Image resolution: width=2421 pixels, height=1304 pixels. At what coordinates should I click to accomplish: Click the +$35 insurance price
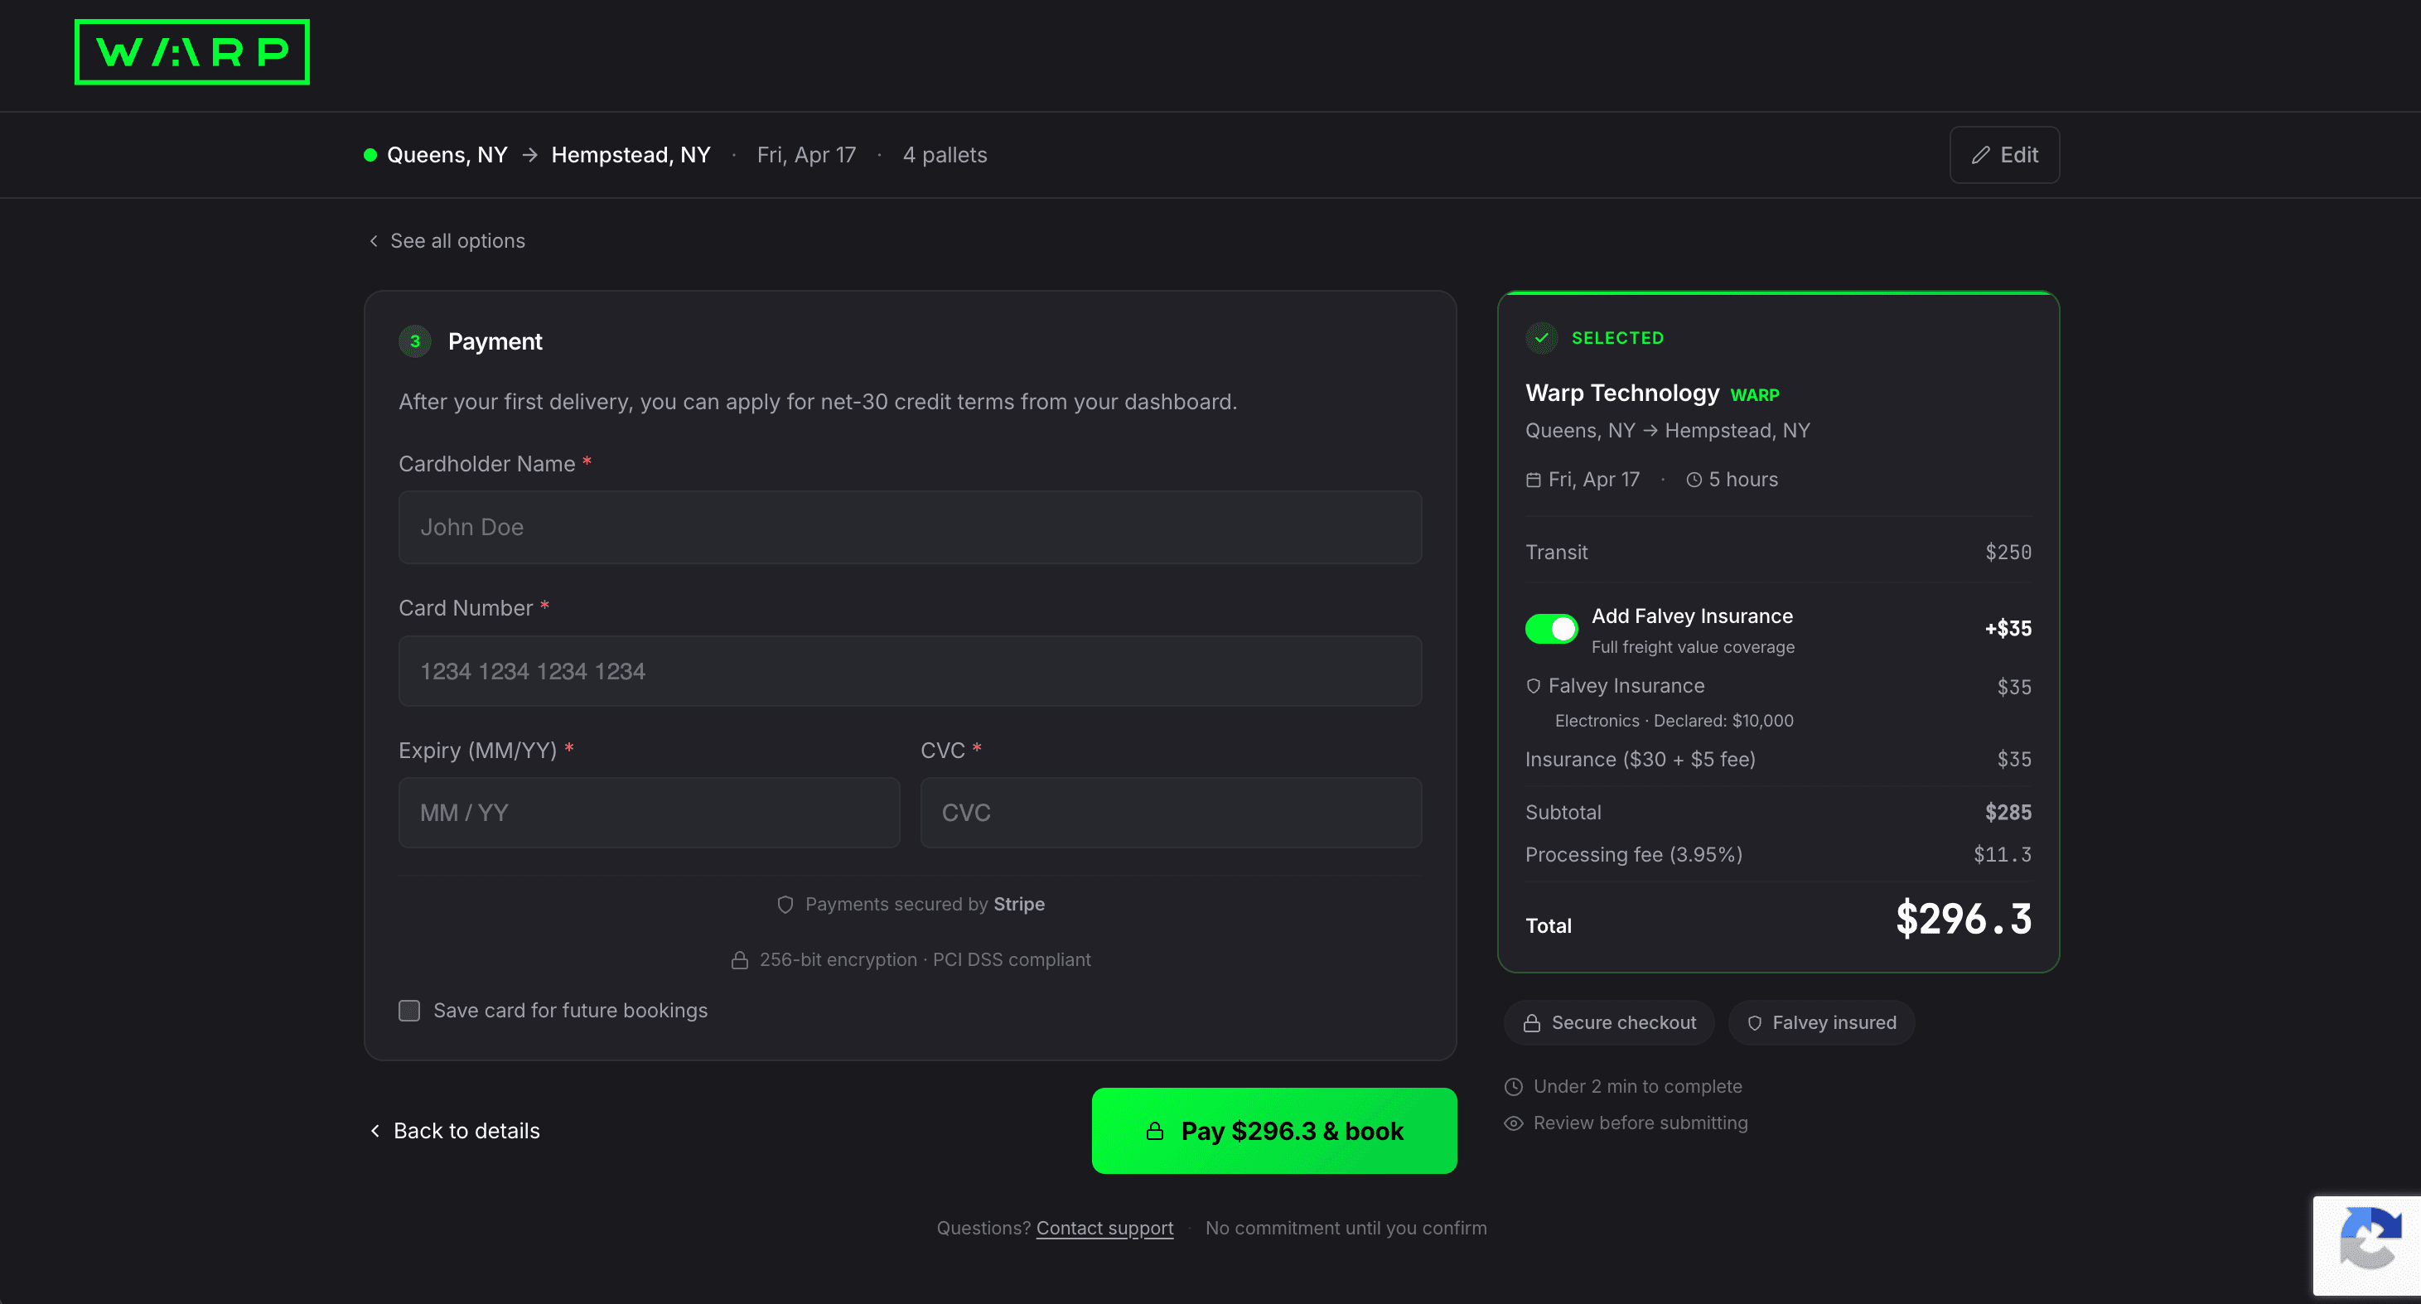click(2008, 629)
